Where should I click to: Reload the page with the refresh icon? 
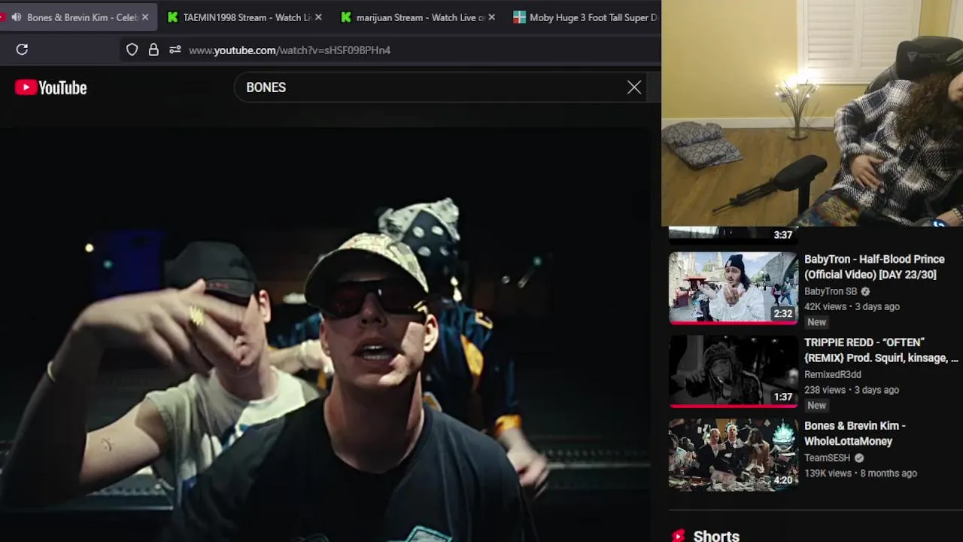(22, 50)
